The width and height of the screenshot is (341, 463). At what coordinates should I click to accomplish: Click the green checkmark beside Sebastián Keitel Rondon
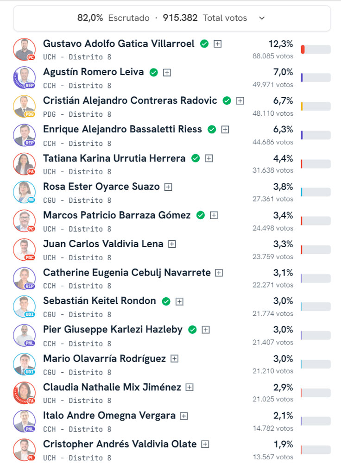point(166,301)
